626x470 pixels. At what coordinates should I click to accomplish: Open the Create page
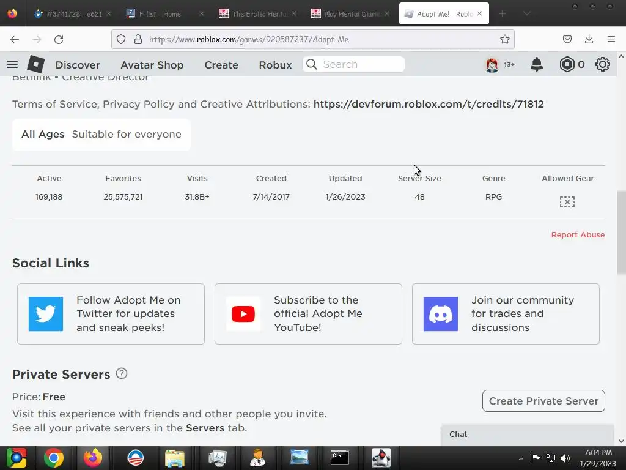(221, 65)
